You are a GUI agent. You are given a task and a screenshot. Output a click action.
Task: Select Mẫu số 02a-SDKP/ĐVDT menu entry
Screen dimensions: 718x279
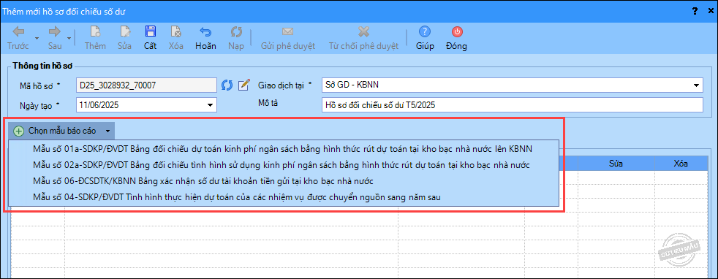pos(284,164)
